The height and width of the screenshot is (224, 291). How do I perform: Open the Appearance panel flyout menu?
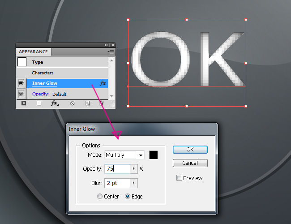coord(111,52)
